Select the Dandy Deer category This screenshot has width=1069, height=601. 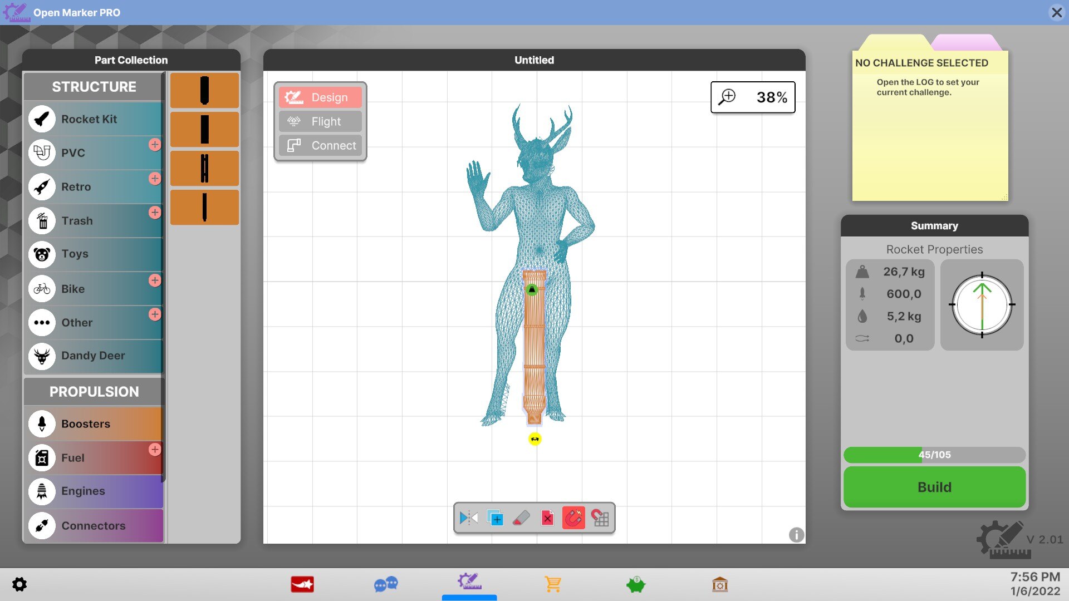pos(93,356)
